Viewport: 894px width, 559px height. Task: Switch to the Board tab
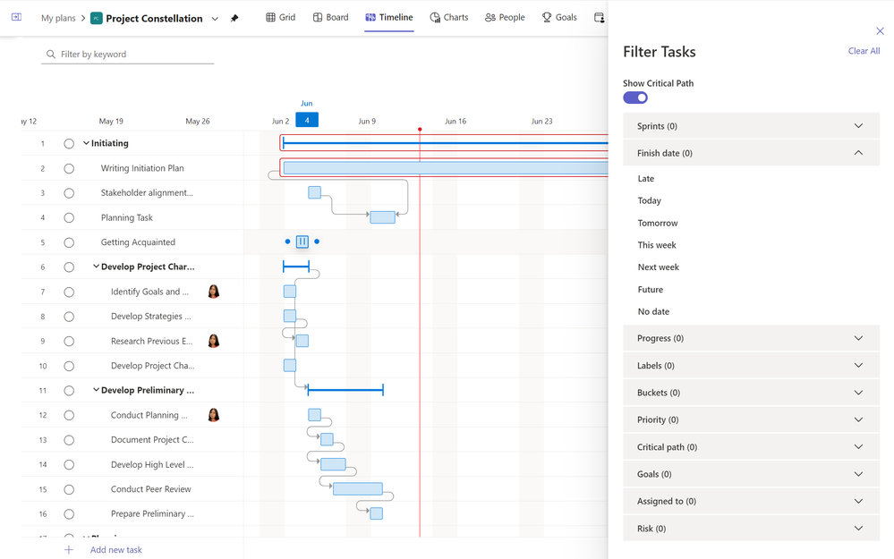(331, 17)
